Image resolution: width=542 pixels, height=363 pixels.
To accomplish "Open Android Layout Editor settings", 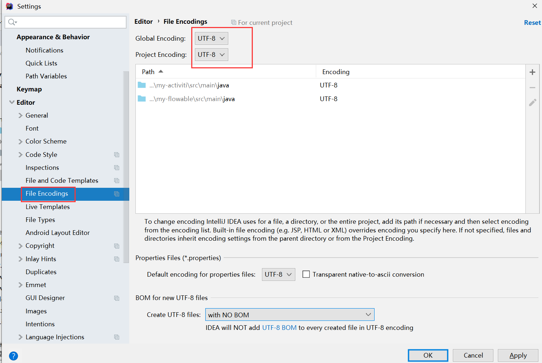I will (x=58, y=233).
